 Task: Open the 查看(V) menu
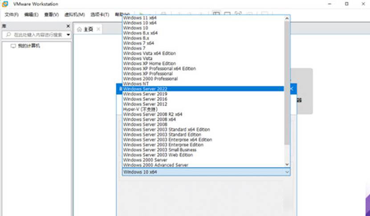coord(51,15)
